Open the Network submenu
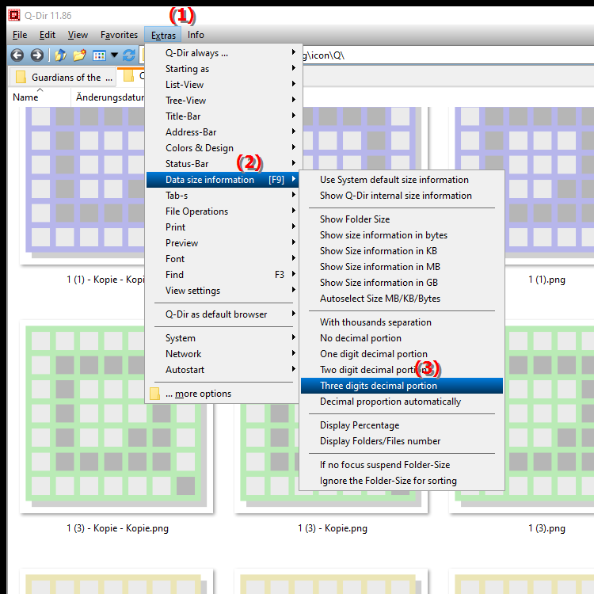The height and width of the screenshot is (594, 594). (x=223, y=354)
